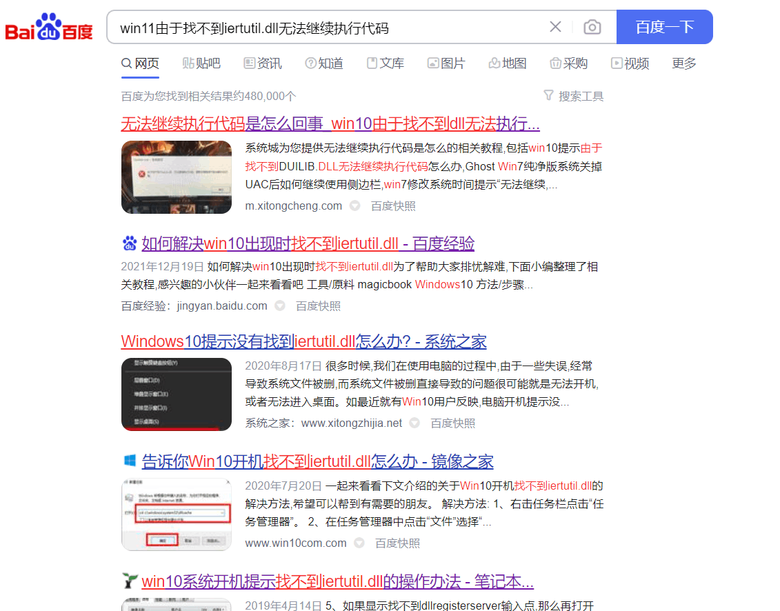Open the 采购 tab
This screenshot has width=780, height=611.
click(x=568, y=63)
